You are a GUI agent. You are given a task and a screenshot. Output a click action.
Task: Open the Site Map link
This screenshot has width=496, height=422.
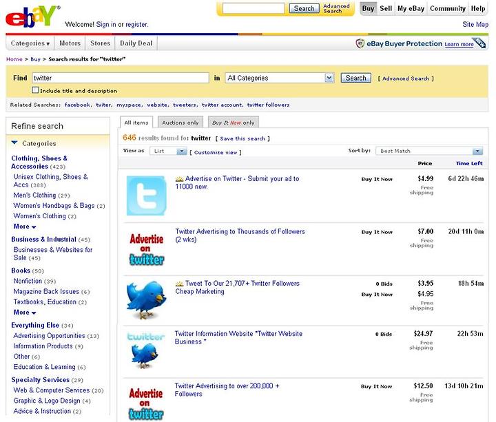coord(475,24)
